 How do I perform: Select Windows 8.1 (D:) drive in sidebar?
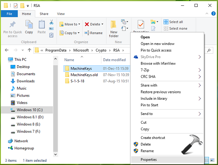(30, 117)
